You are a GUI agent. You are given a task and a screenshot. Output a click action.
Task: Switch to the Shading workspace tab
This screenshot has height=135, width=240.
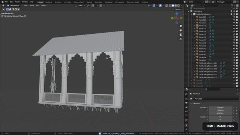pos(89,2)
